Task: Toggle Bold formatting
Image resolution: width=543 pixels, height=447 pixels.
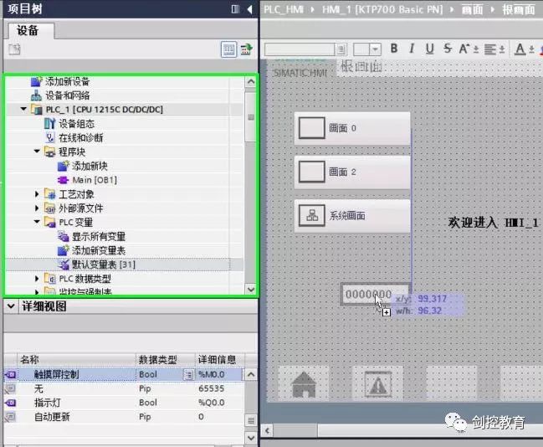Action: [394, 49]
